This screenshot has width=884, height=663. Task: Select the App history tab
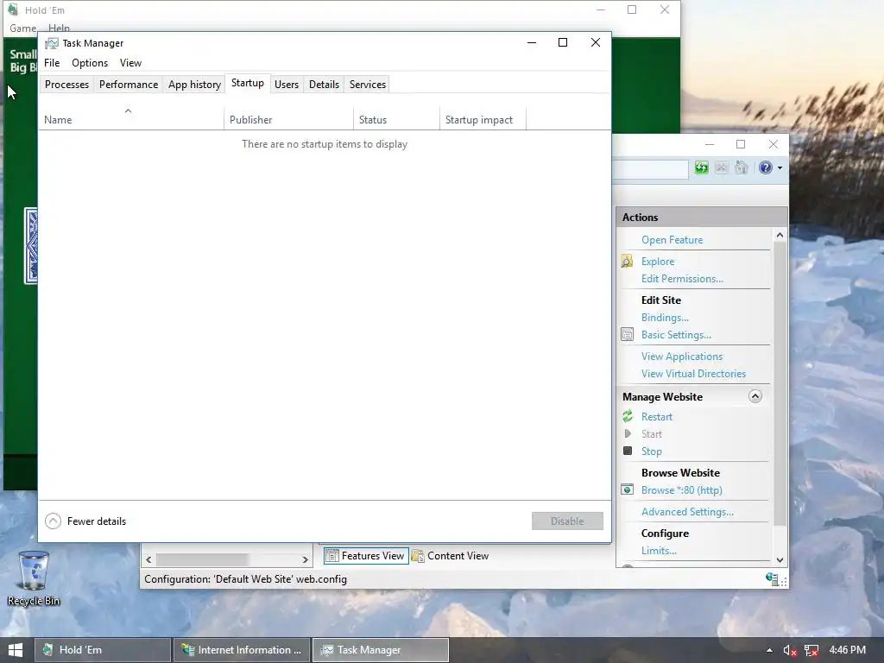pos(194,85)
